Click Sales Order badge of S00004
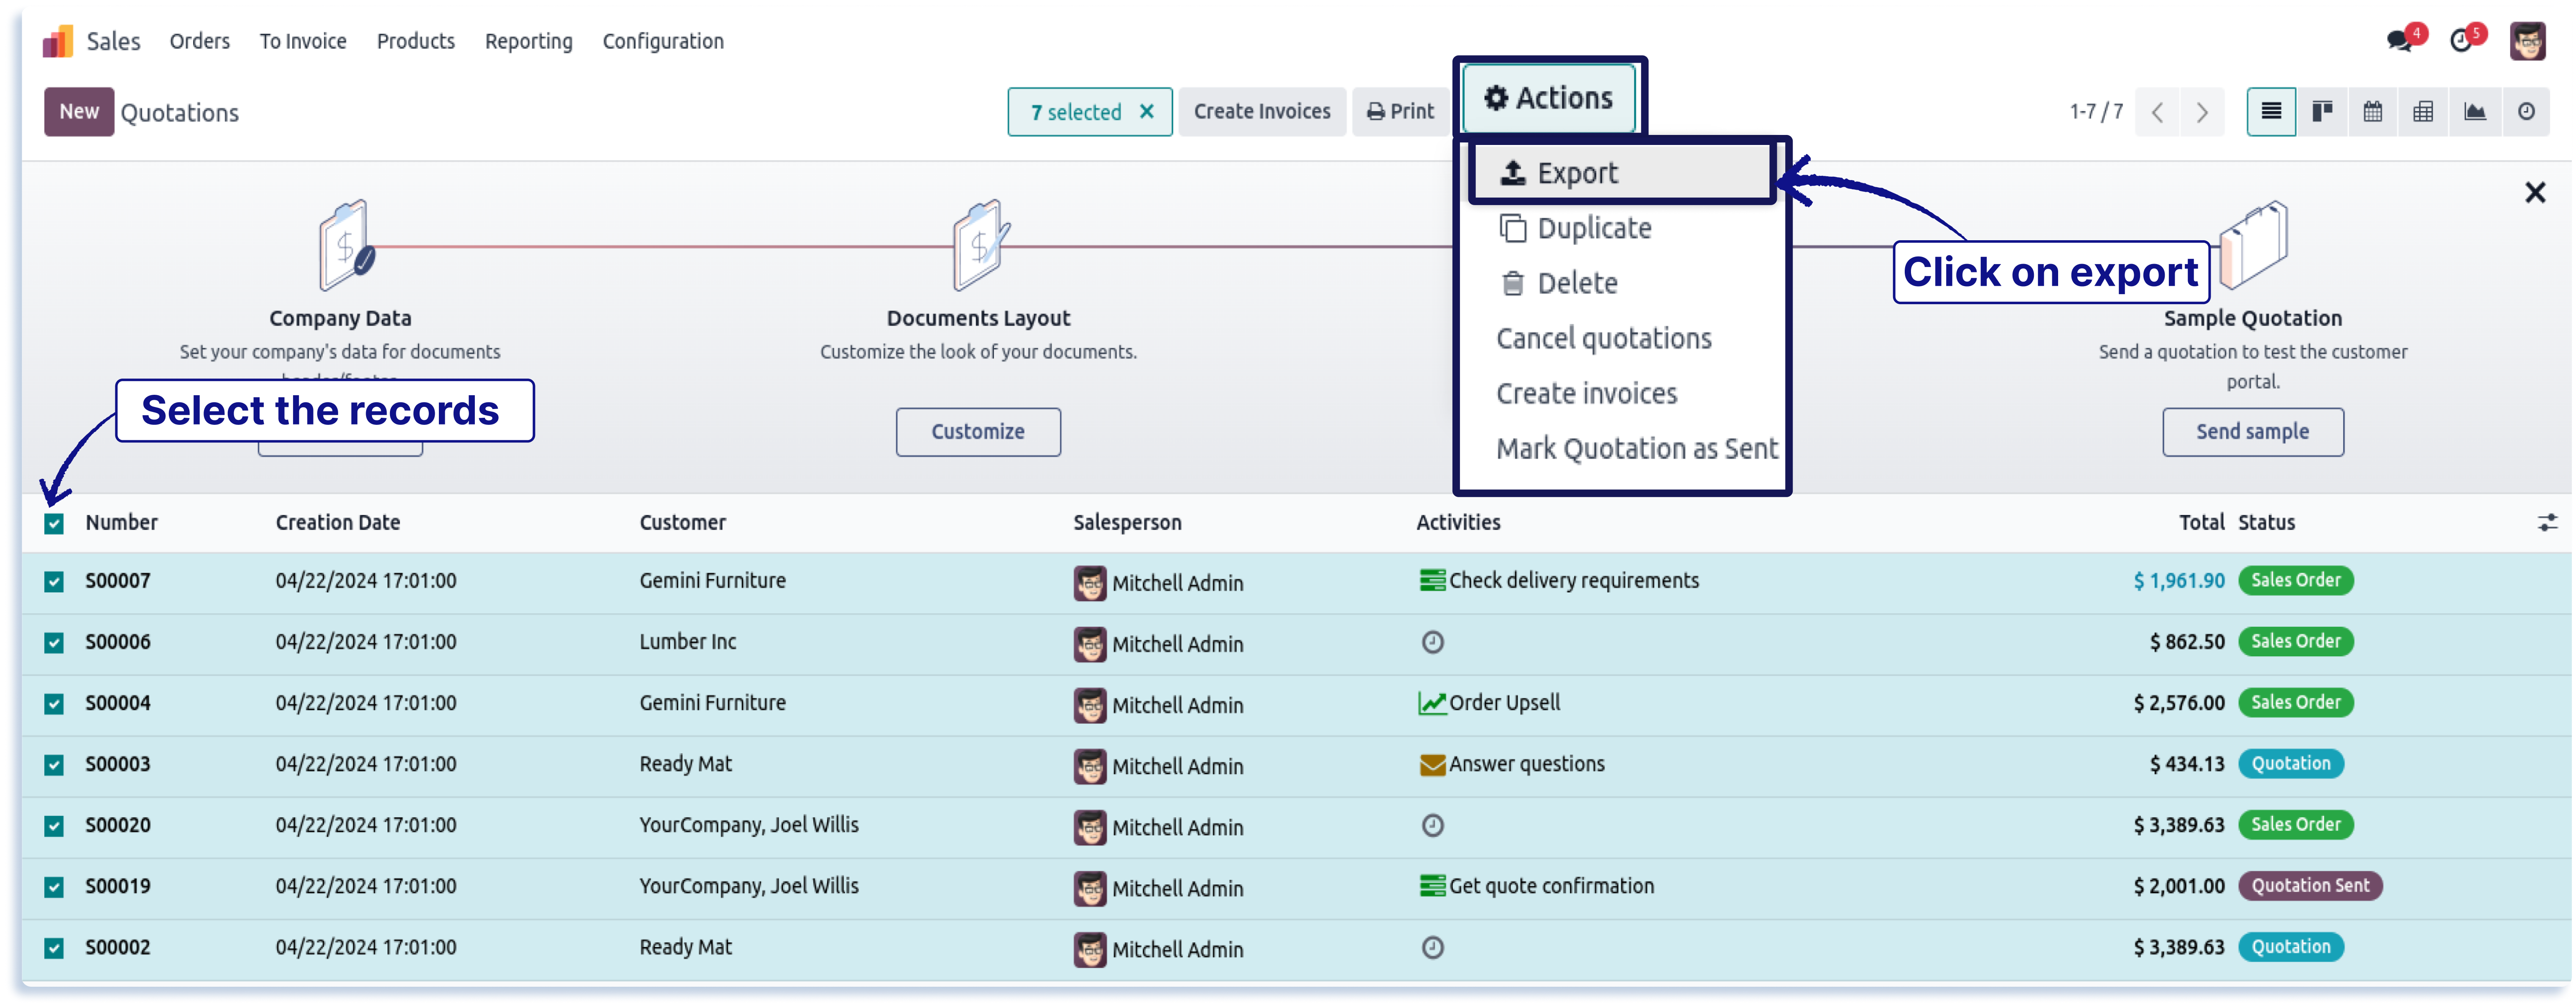This screenshot has width=2576, height=1006. pyautogui.click(x=2295, y=703)
